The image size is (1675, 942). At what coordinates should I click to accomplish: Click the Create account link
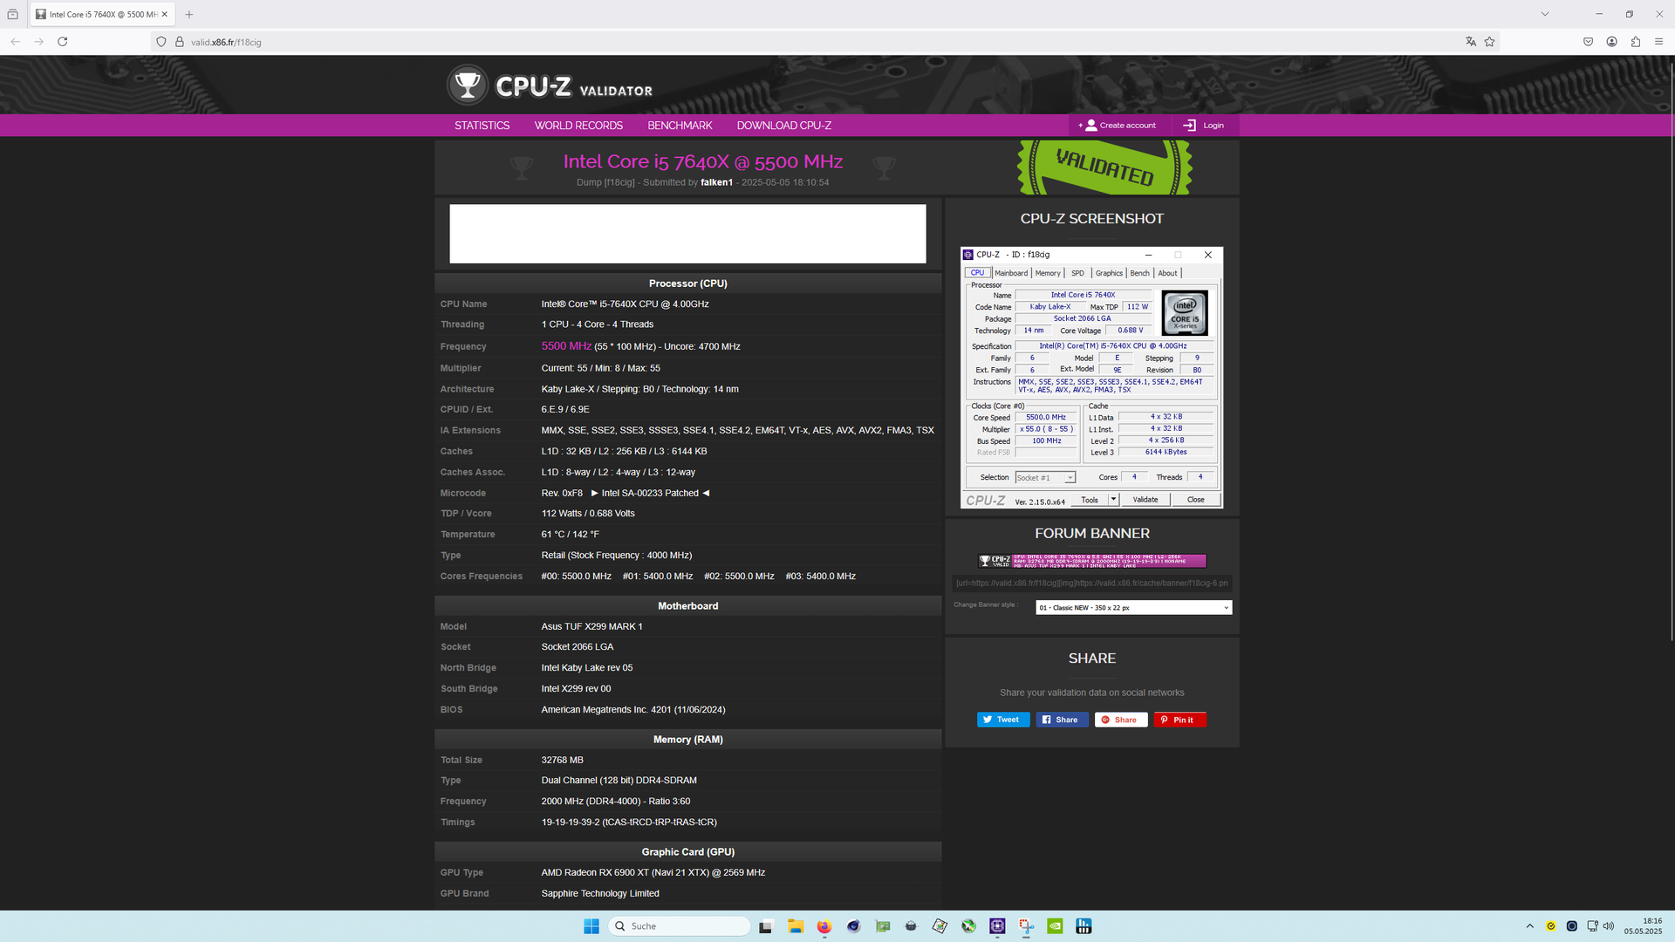tap(1117, 126)
